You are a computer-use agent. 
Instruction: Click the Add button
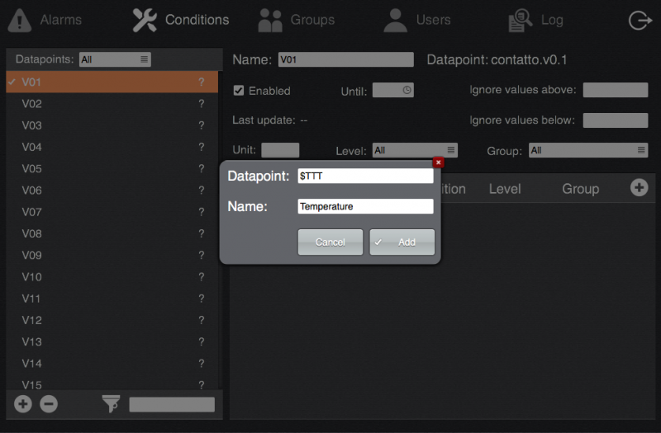402,242
